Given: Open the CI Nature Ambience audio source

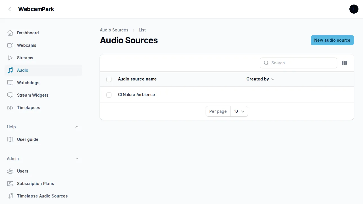Looking at the screenshot, I should (136, 95).
